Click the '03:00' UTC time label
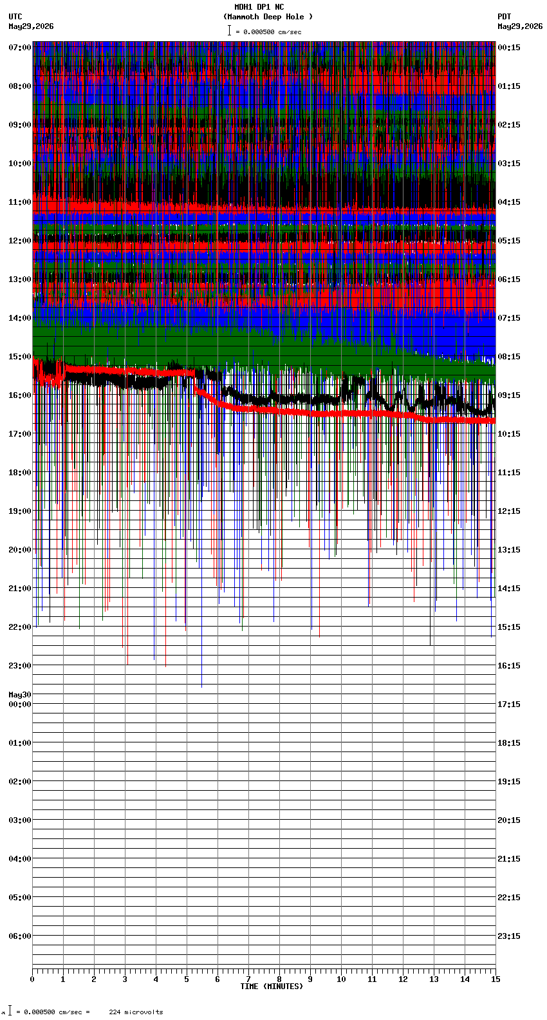The width and height of the screenshot is (547, 1020). 20,820
